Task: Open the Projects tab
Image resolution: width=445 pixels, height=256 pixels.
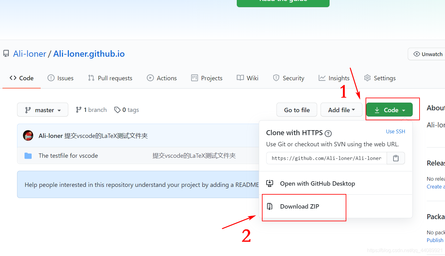Action: tap(207, 78)
